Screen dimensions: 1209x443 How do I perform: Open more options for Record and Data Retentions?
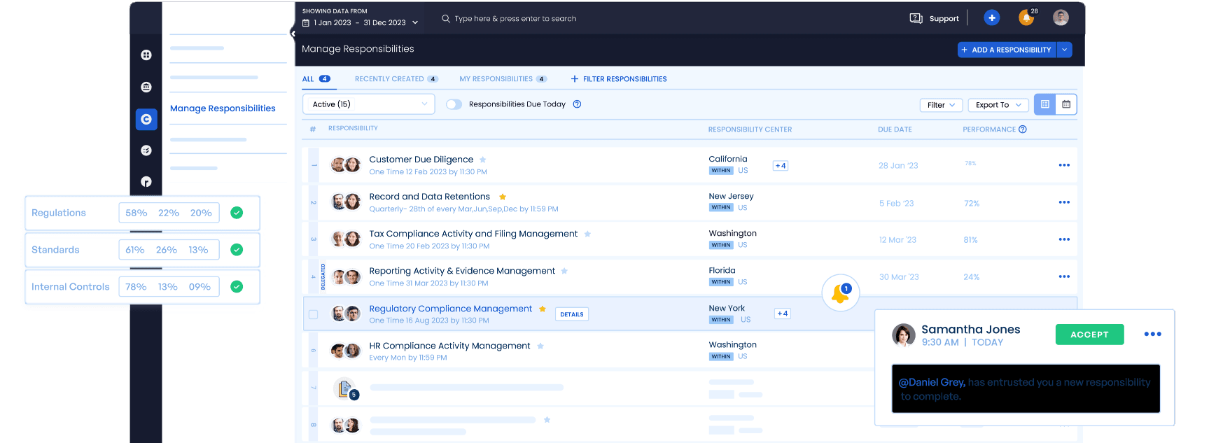tap(1064, 202)
